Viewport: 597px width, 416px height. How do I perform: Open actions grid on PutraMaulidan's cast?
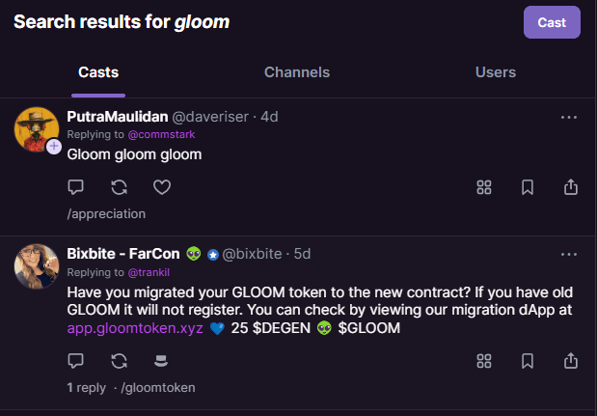(x=484, y=187)
